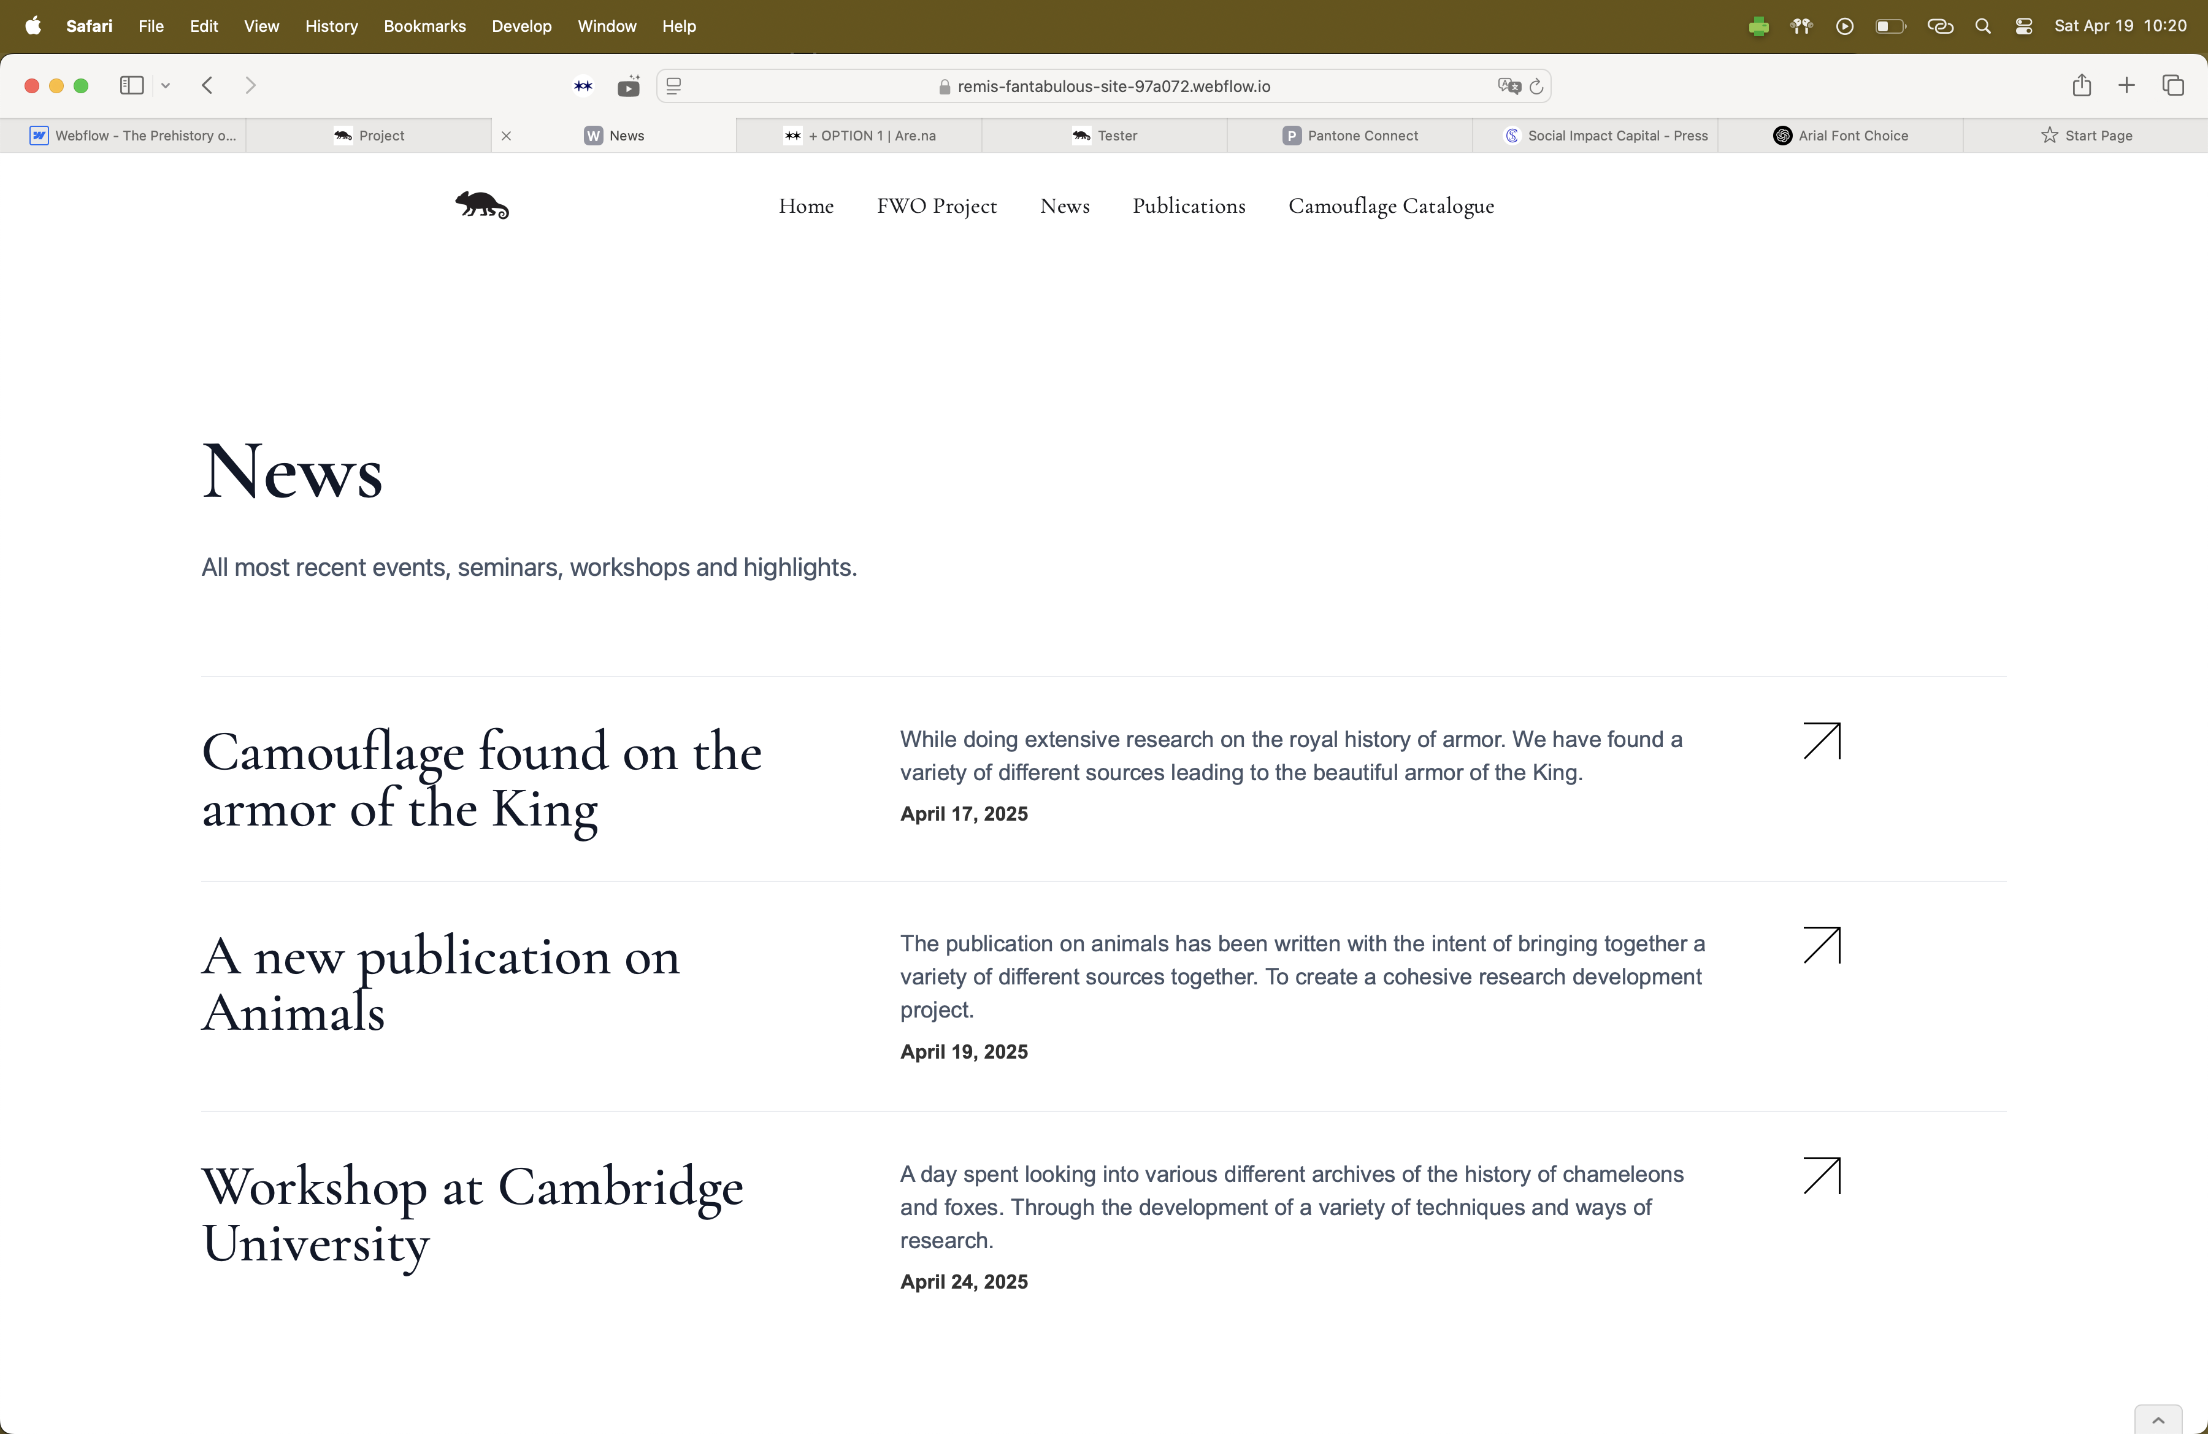Viewport: 2208px width, 1434px height.
Task: Open 'A new publication on Animals' headline
Action: click(x=440, y=983)
